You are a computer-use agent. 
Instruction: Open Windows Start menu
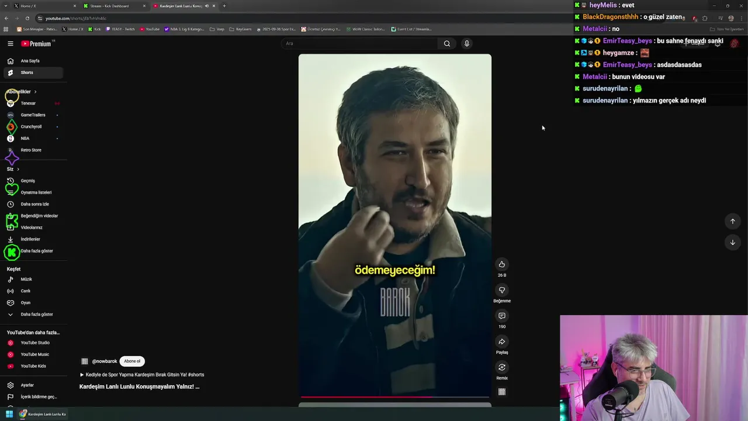pos(9,414)
